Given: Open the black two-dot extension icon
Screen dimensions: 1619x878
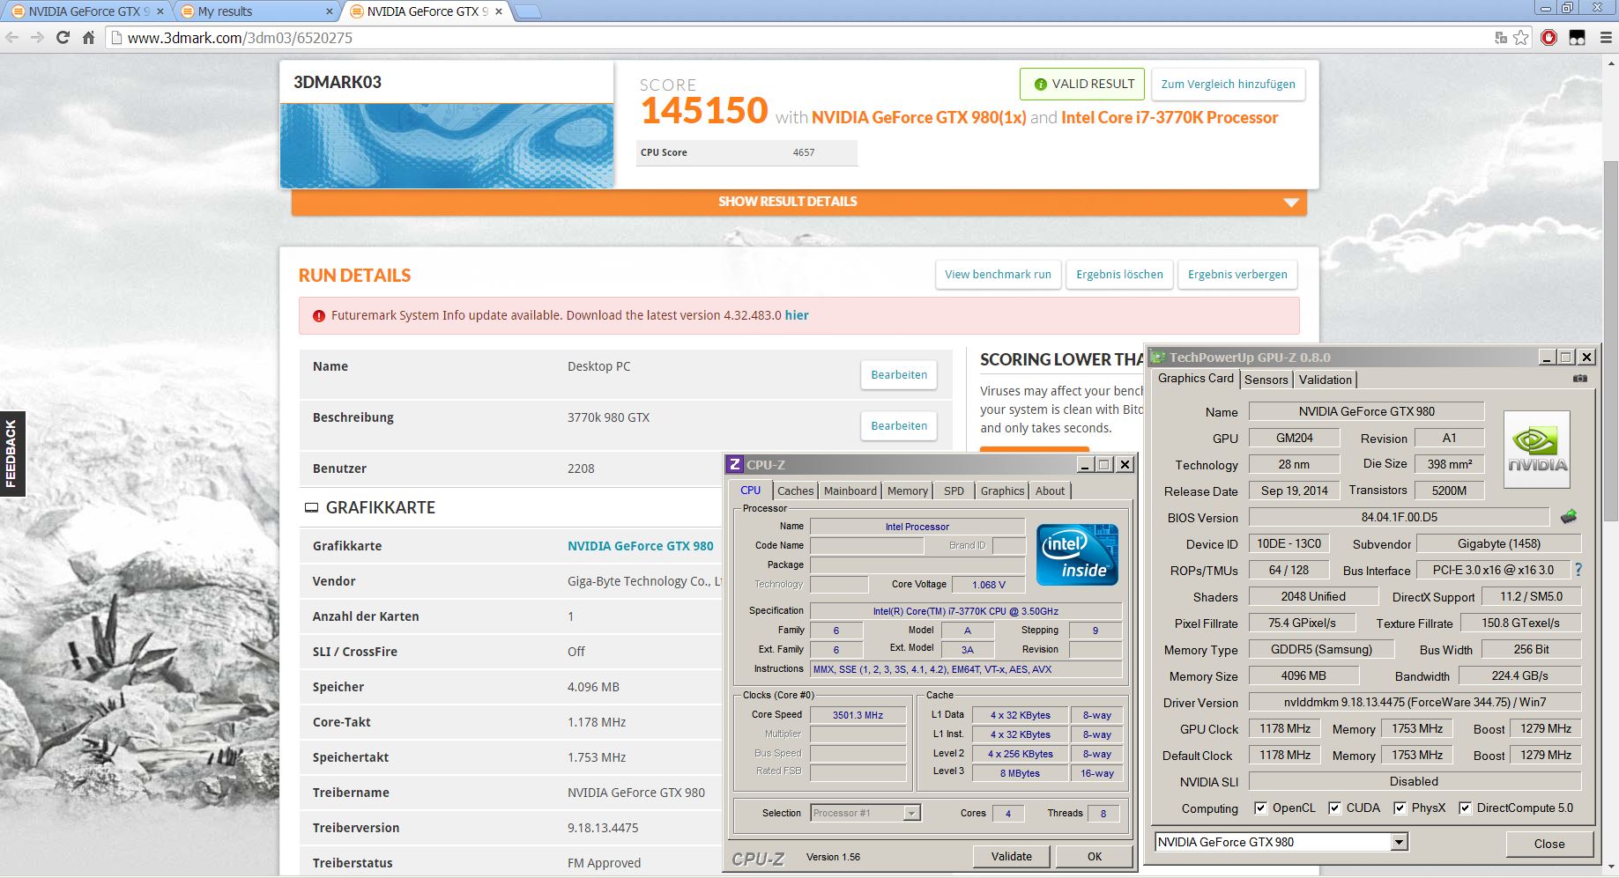Looking at the screenshot, I should coord(1577,38).
